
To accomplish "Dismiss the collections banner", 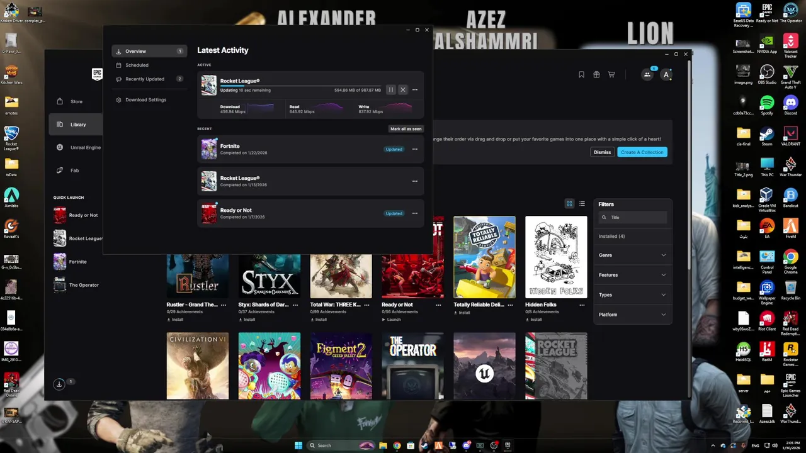I will click(602, 152).
